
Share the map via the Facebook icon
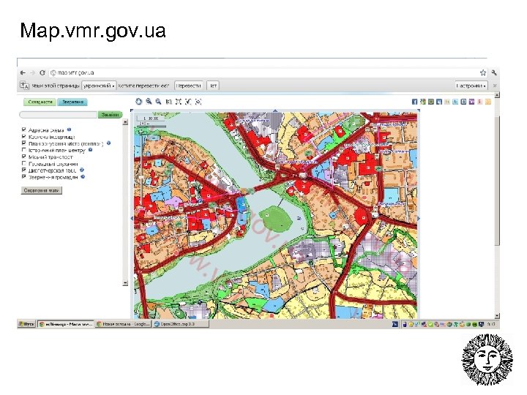coord(414,102)
